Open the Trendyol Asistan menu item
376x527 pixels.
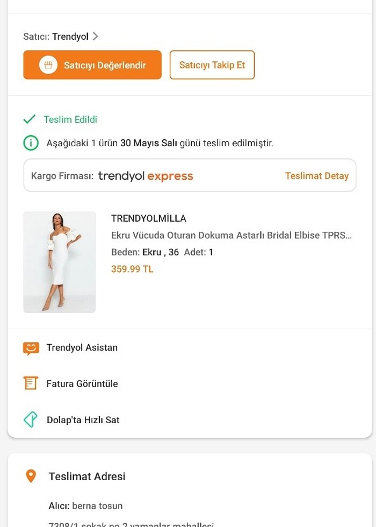point(82,348)
